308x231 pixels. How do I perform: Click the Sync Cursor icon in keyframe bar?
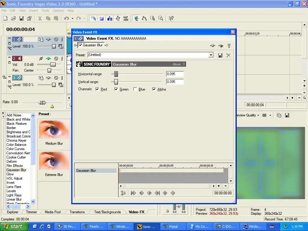tap(123, 193)
